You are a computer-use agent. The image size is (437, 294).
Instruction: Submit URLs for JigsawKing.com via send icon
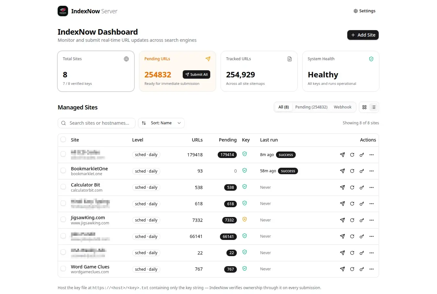click(x=342, y=220)
